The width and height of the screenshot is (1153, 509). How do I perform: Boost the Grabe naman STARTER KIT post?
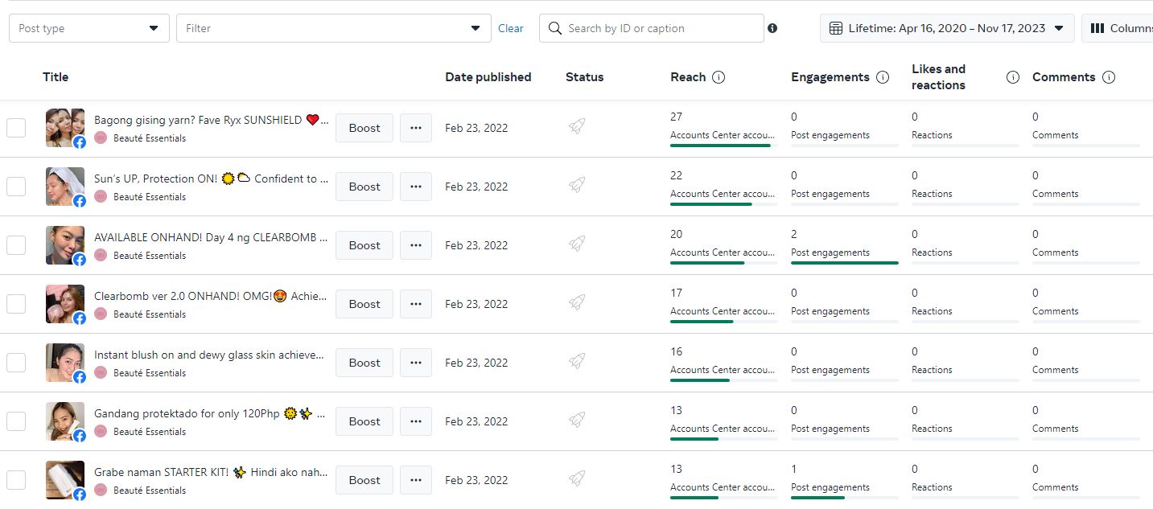pyautogui.click(x=364, y=480)
